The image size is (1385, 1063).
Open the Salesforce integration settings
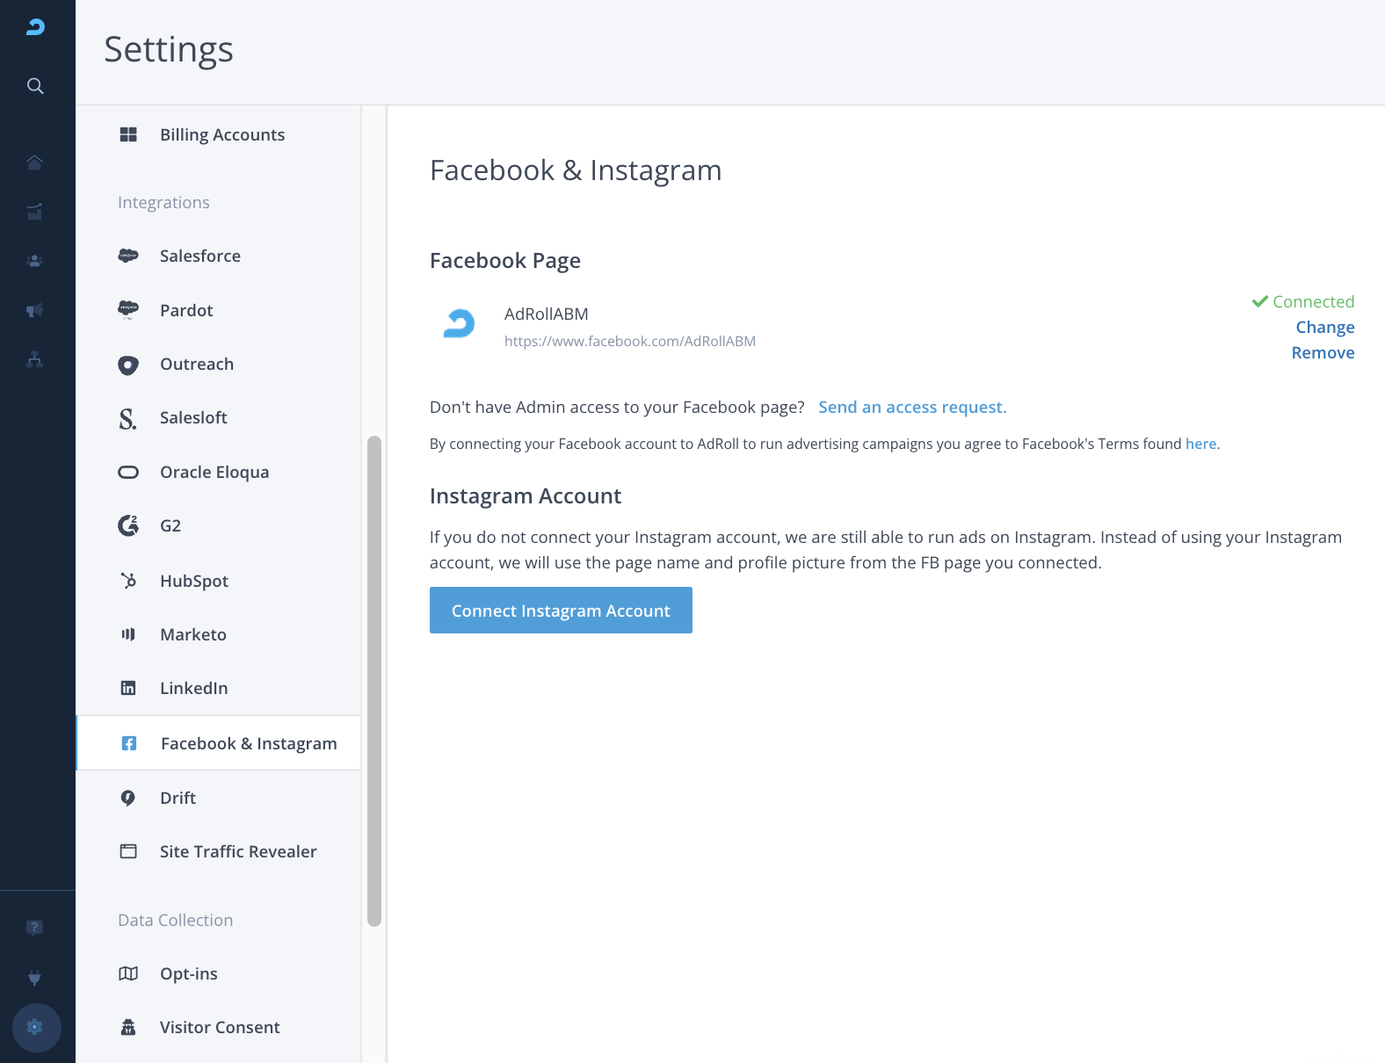[x=200, y=256]
